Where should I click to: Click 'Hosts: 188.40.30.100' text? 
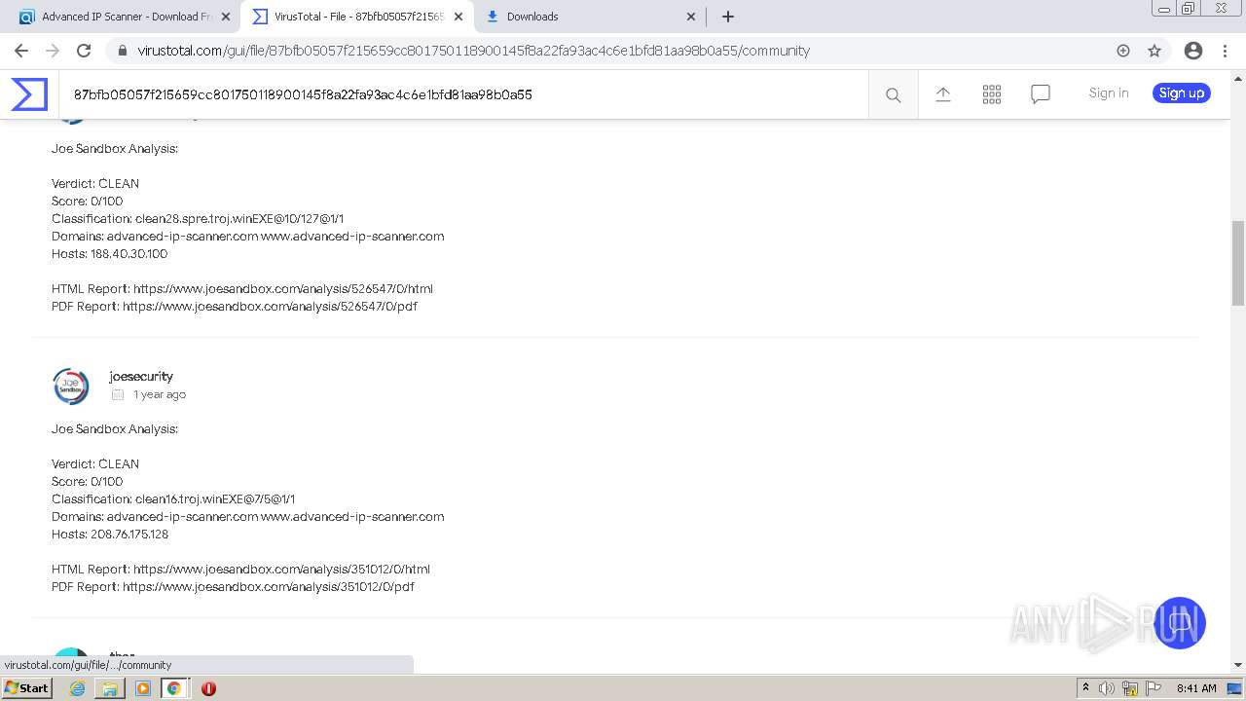pyautogui.click(x=109, y=253)
